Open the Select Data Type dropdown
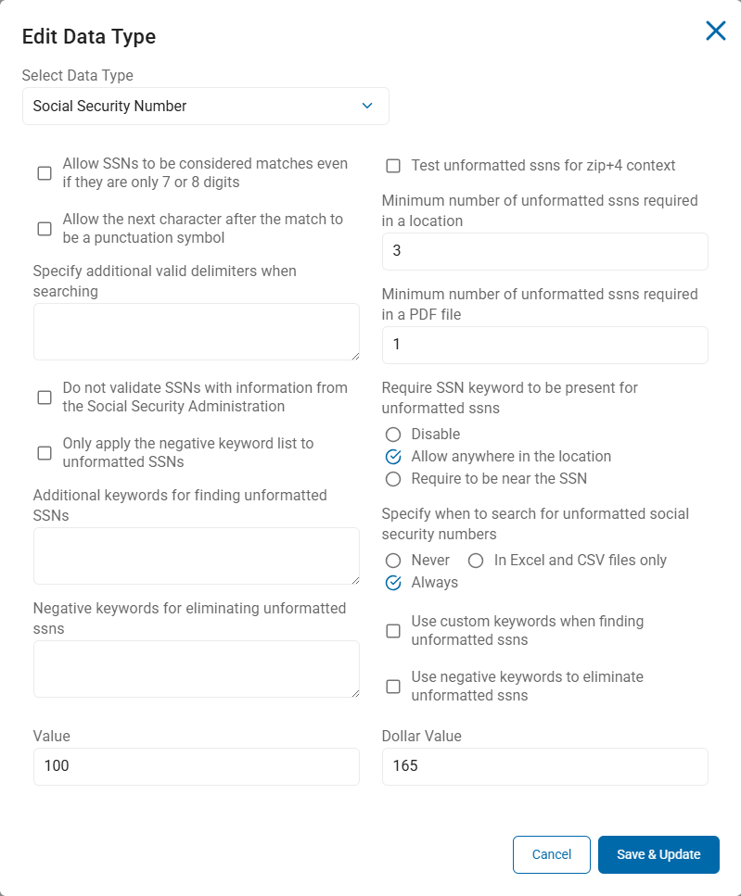 206,107
